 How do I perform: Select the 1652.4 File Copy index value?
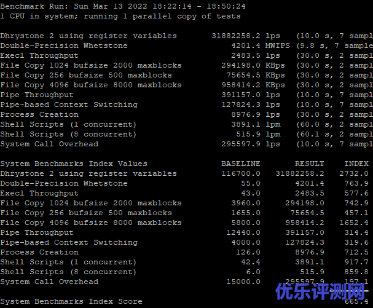tap(356, 223)
